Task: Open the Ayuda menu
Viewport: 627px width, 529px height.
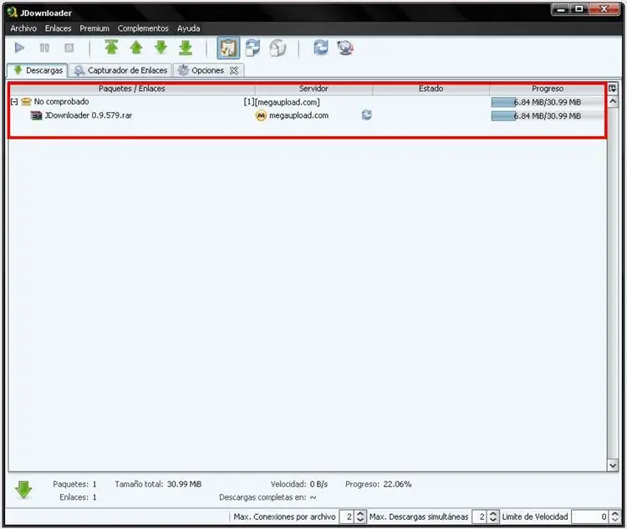Action: click(188, 28)
